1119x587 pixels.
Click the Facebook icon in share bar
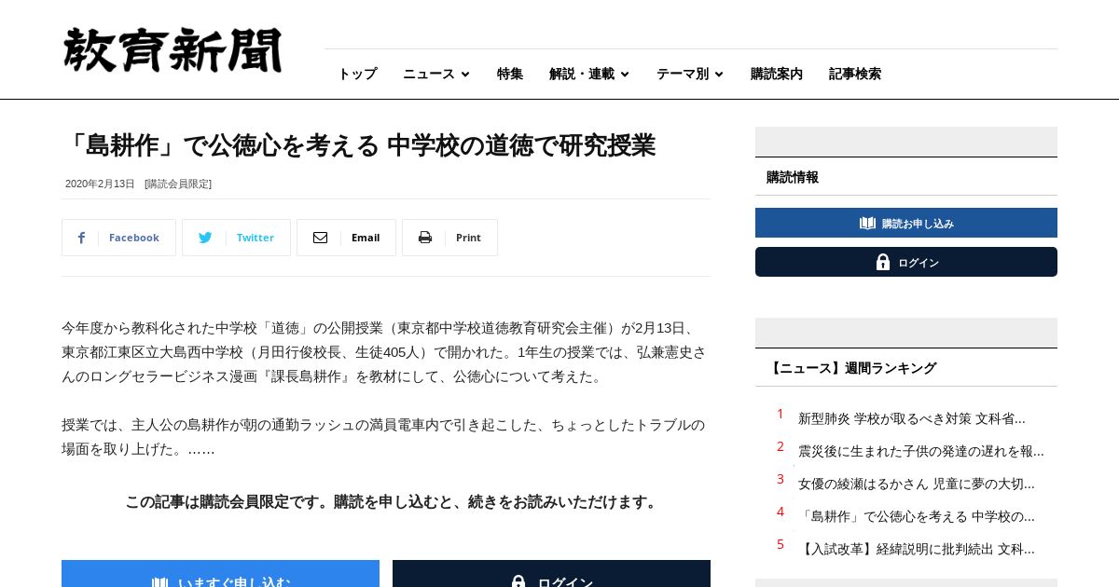[x=81, y=238]
